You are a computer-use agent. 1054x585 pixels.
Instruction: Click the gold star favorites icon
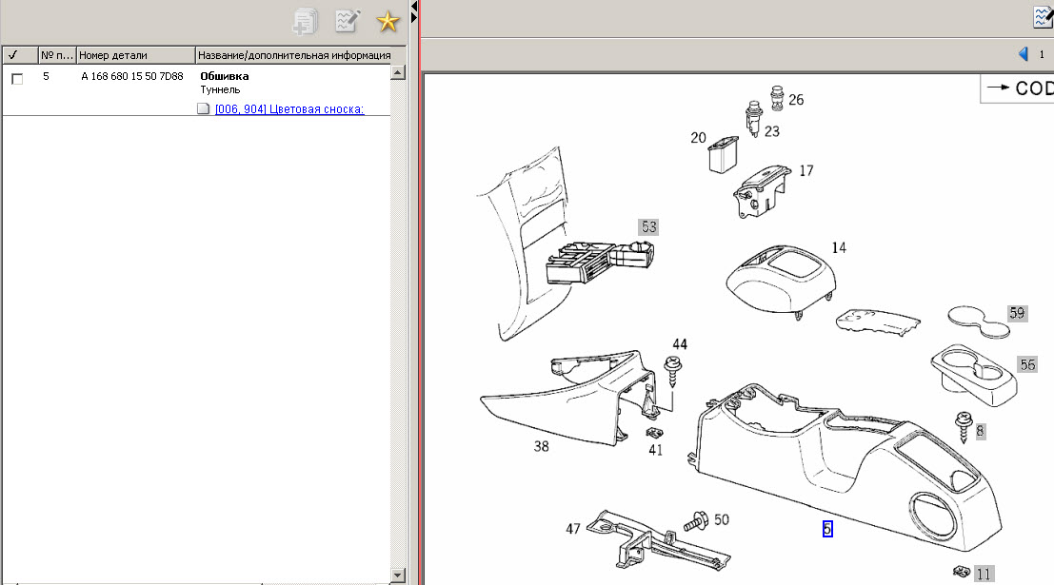pyautogui.click(x=387, y=21)
